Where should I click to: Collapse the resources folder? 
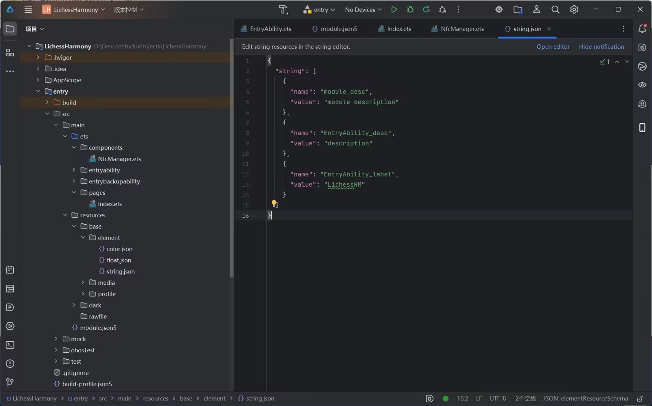tap(65, 215)
